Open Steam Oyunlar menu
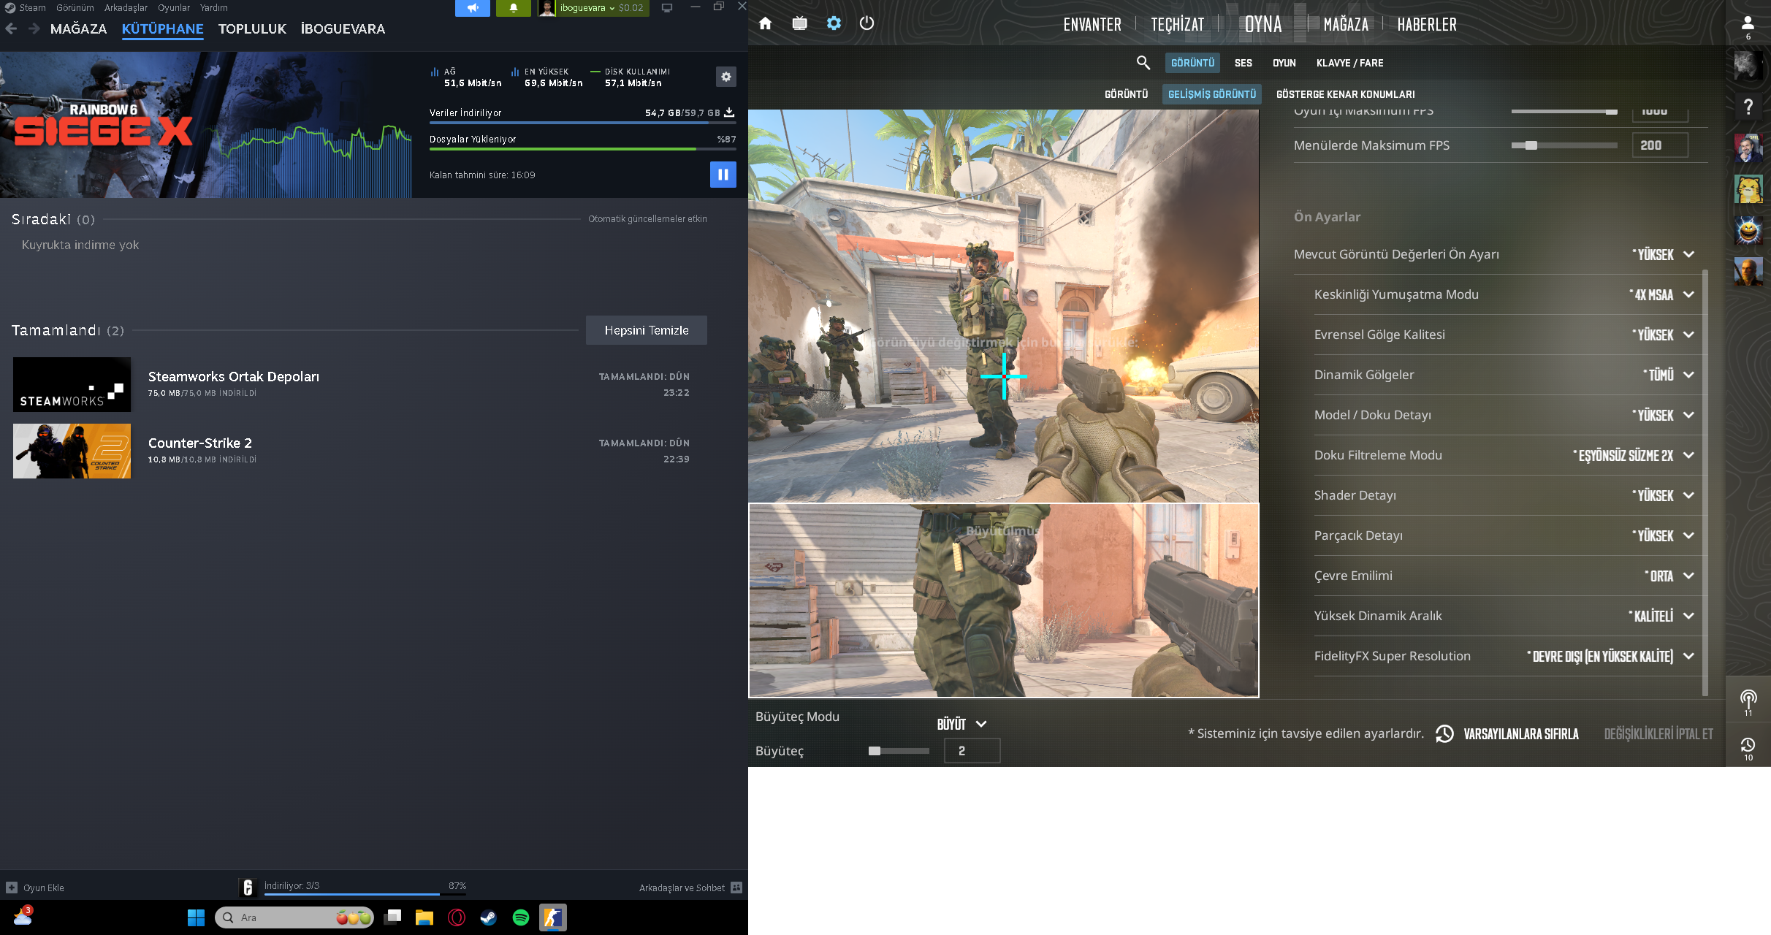The height and width of the screenshot is (935, 1771). click(174, 8)
